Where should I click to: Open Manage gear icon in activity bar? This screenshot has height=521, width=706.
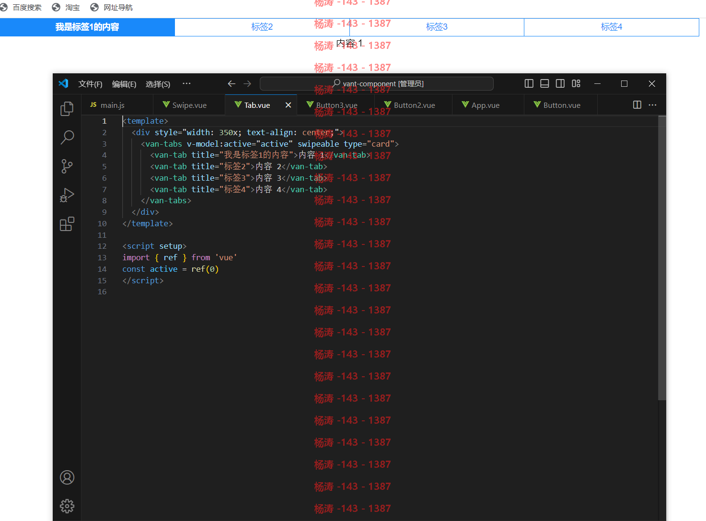tap(67, 506)
